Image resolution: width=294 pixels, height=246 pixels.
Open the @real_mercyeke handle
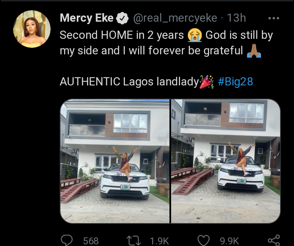point(175,18)
